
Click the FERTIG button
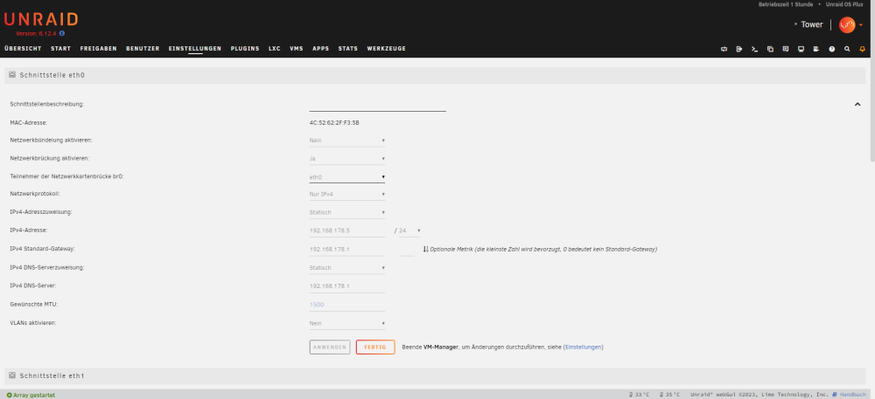click(x=375, y=347)
